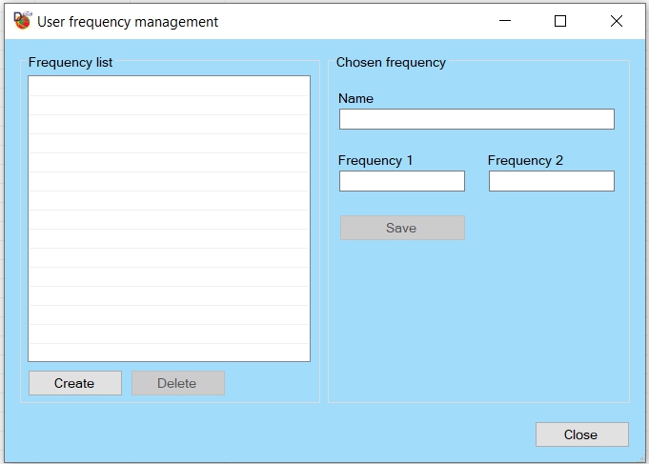Maximize the User frequency management window

560,21
